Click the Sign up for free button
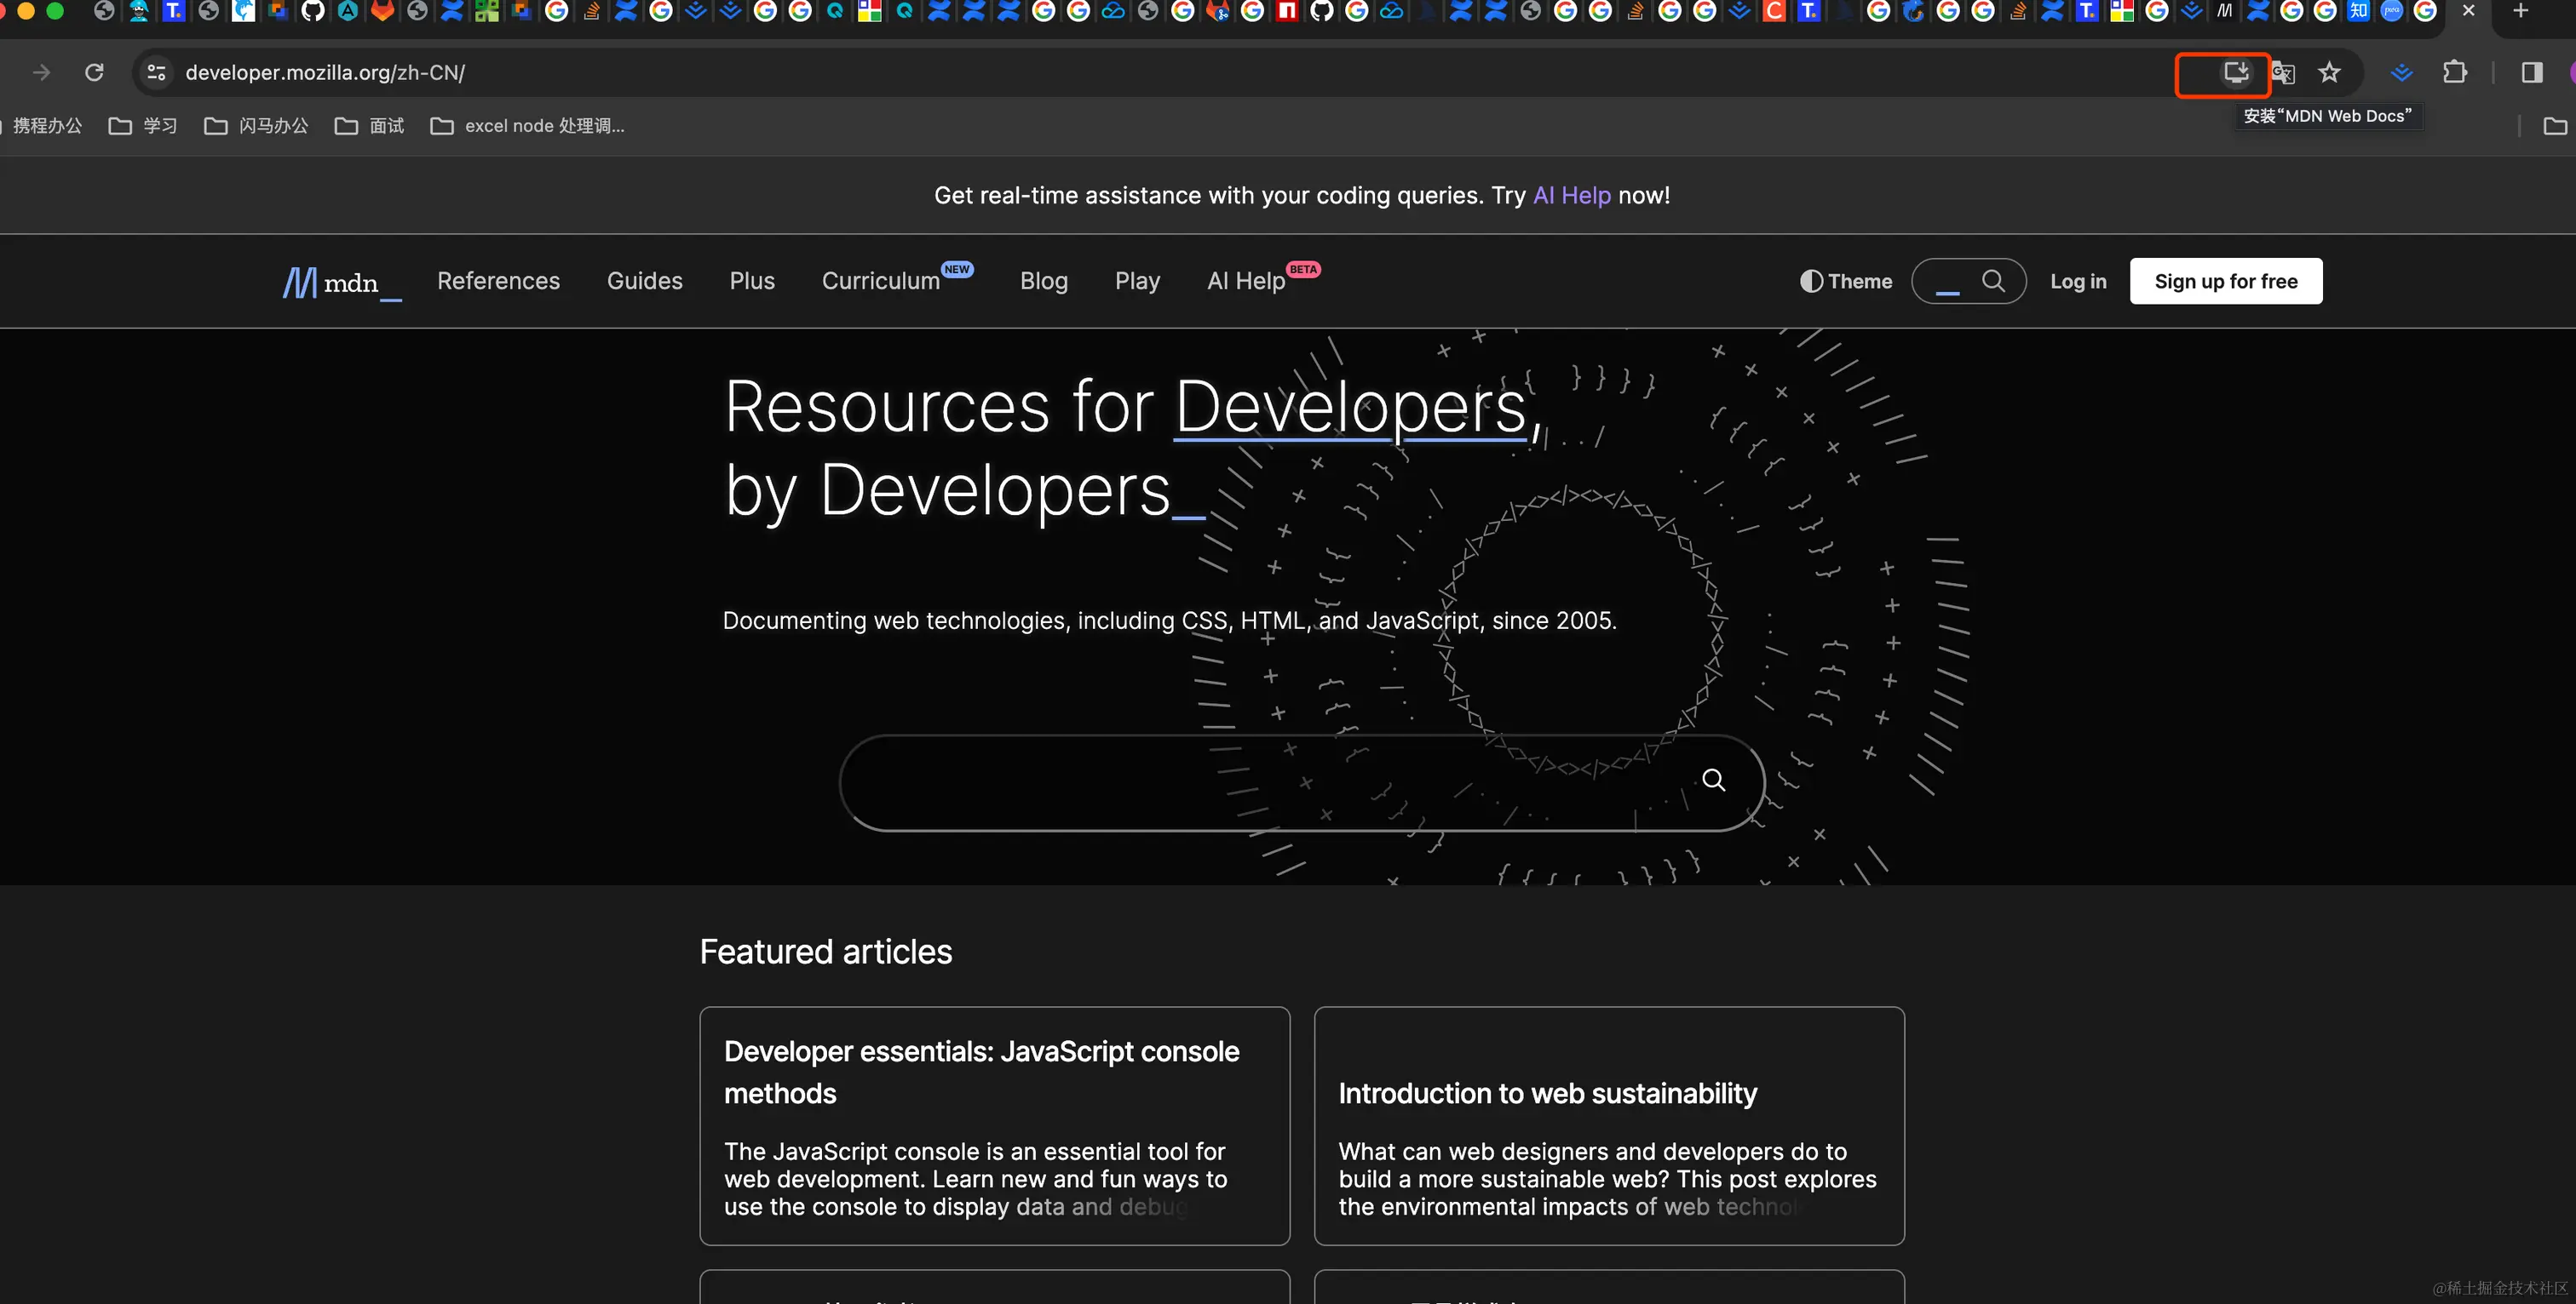Image resolution: width=2576 pixels, height=1304 pixels. pos(2225,281)
